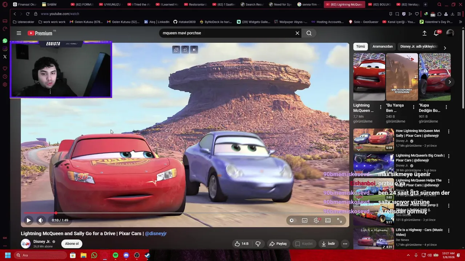Viewport: 465px width, 261px height.
Task: Play Lightning McQueen's Big Crash video title
Action: point(420,158)
